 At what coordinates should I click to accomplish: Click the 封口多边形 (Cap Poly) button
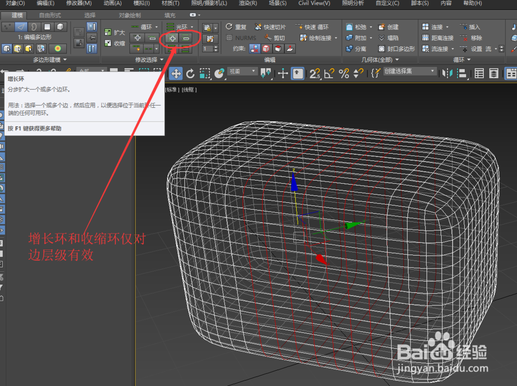tap(397, 49)
